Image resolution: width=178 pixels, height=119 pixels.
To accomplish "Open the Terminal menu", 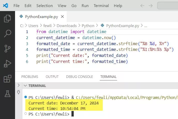I will (x=101, y=6).
